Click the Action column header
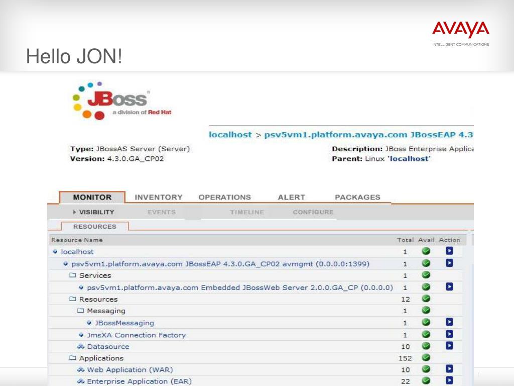Screen dimensions: 514x386 coord(449,240)
